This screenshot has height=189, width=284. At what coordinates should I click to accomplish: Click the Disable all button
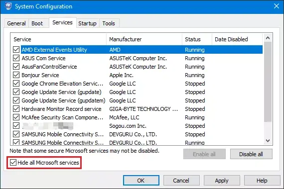click(251, 154)
